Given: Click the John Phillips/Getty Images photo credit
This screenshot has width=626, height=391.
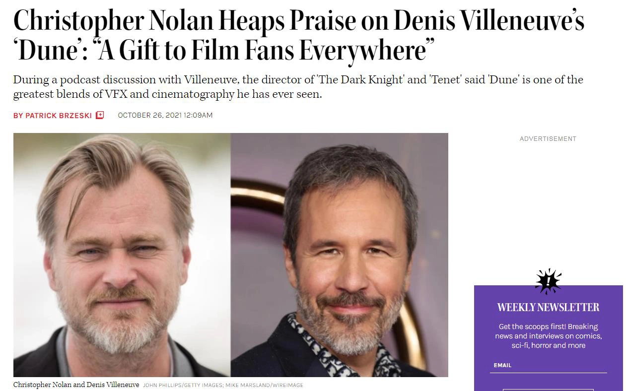Looking at the screenshot, I should 182,385.
